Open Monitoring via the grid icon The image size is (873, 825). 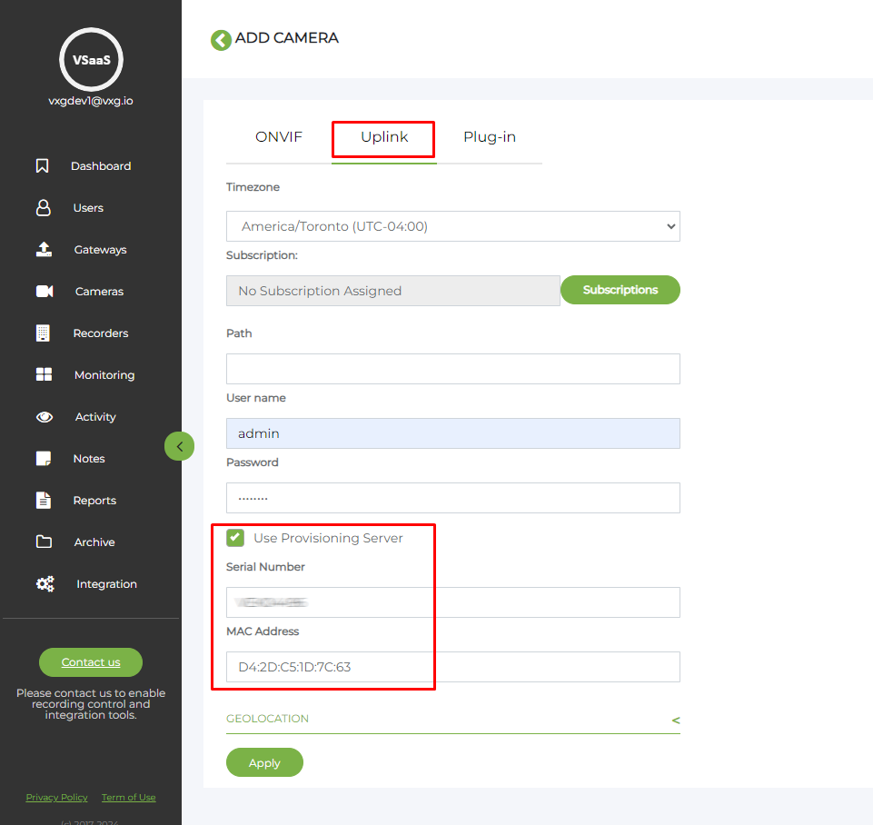(x=44, y=375)
